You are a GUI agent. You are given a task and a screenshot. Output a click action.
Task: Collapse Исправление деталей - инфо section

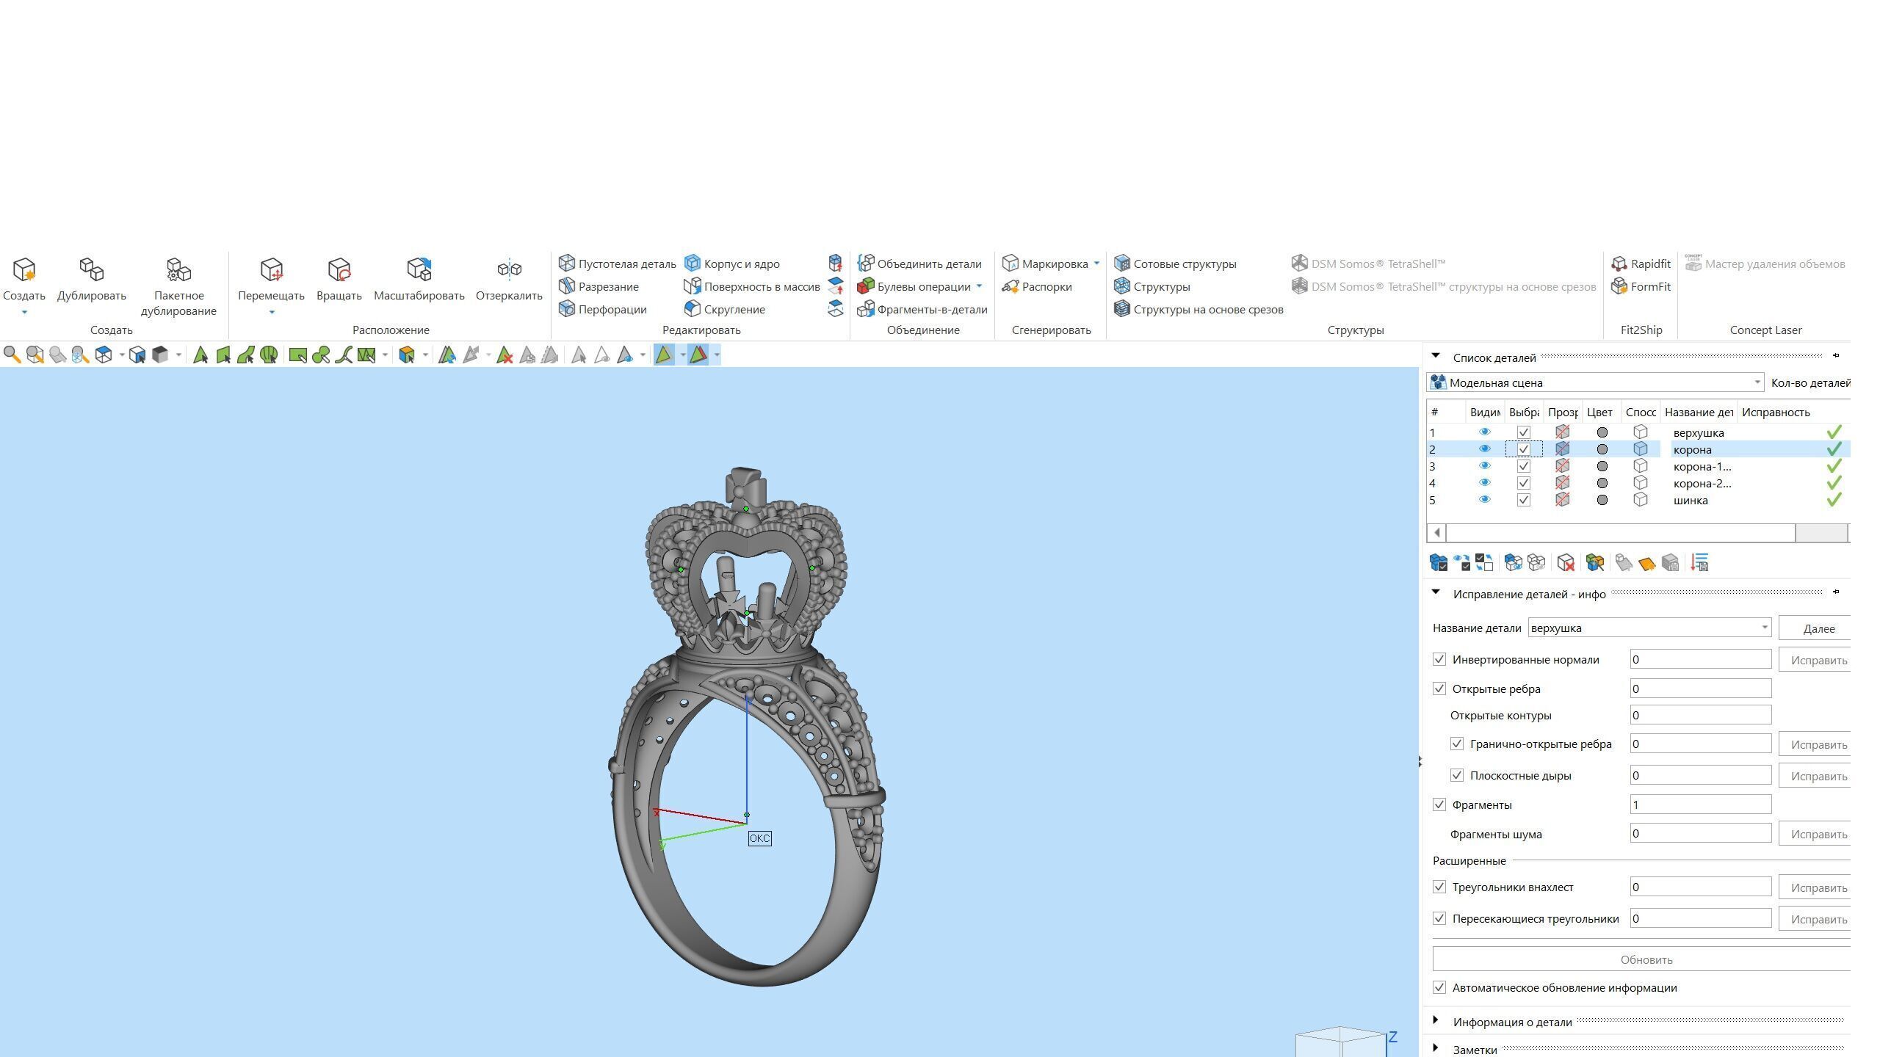click(1436, 592)
